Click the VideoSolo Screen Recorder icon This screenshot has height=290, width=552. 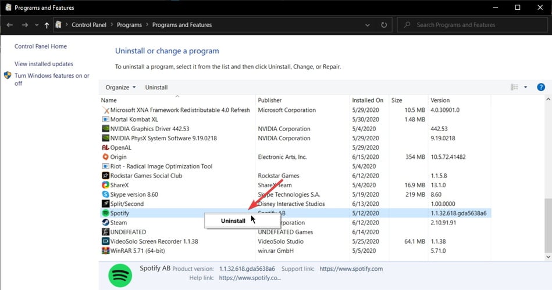[x=105, y=241]
